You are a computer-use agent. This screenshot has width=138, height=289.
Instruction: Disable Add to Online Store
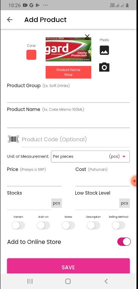tap(124, 242)
